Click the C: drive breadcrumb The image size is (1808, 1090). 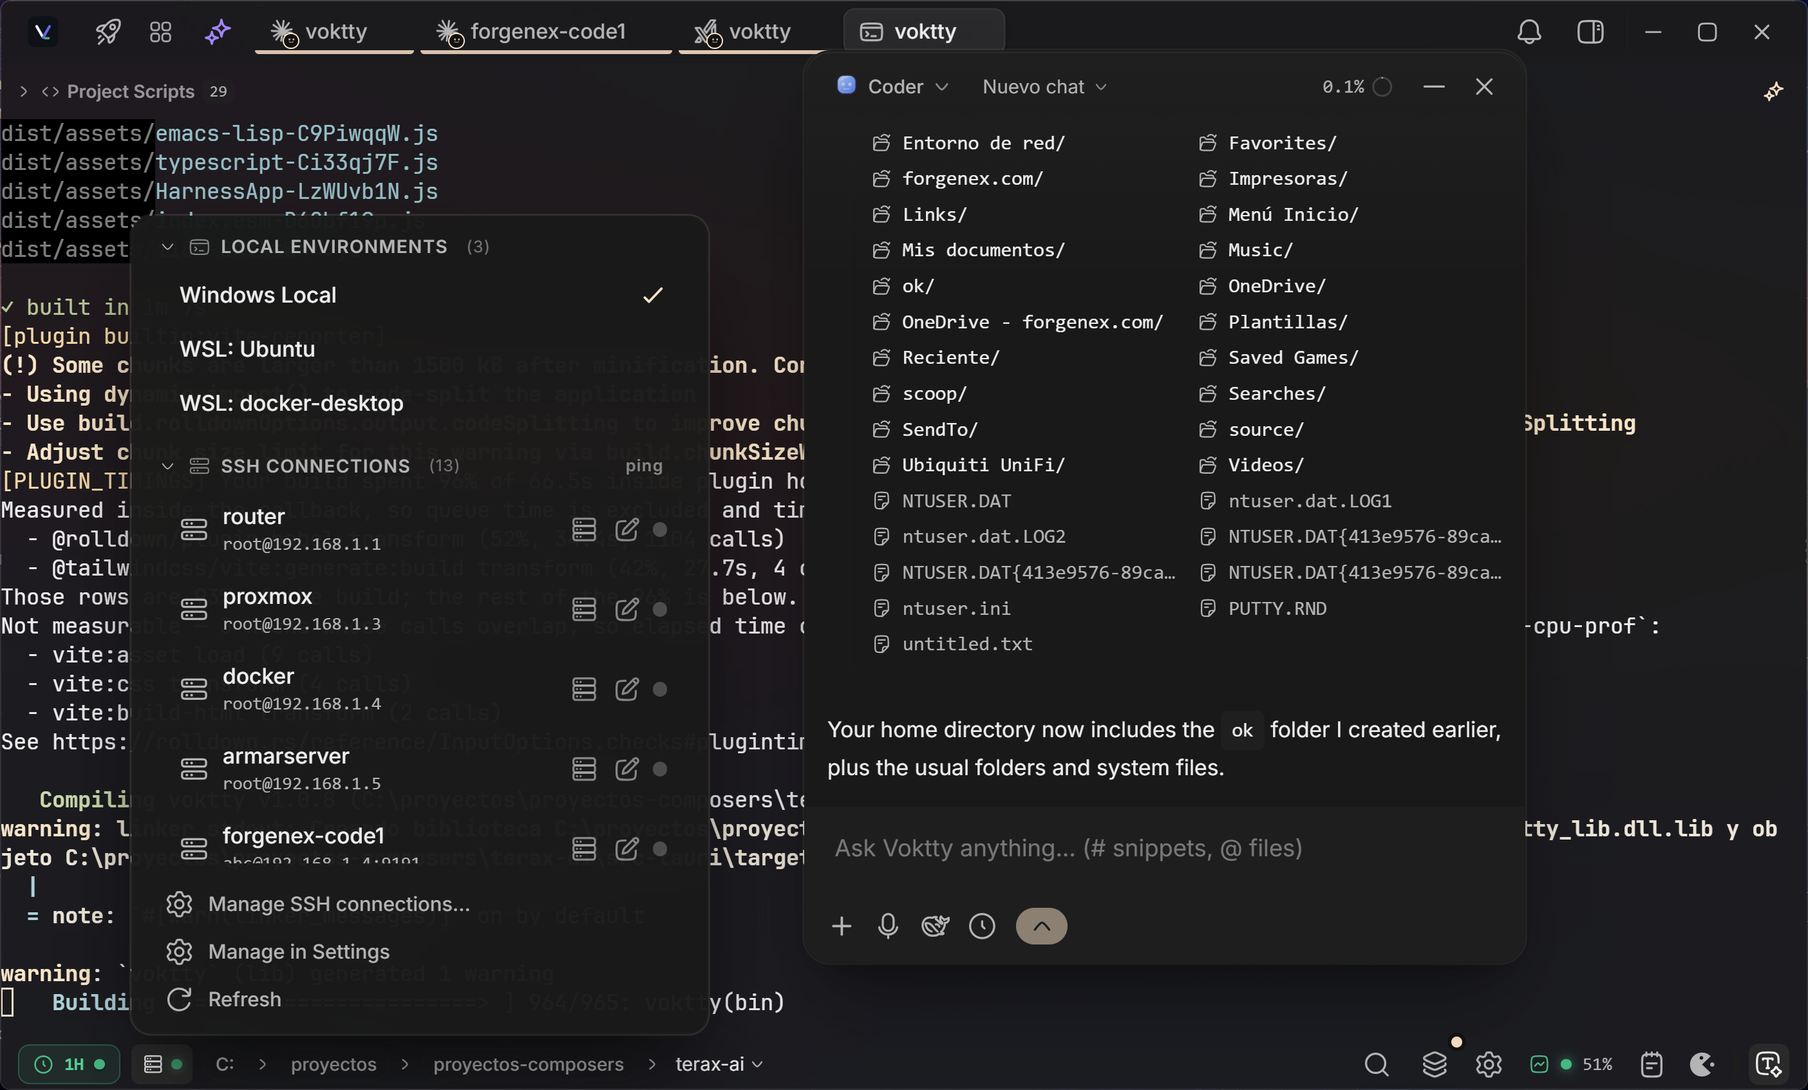[x=225, y=1064]
